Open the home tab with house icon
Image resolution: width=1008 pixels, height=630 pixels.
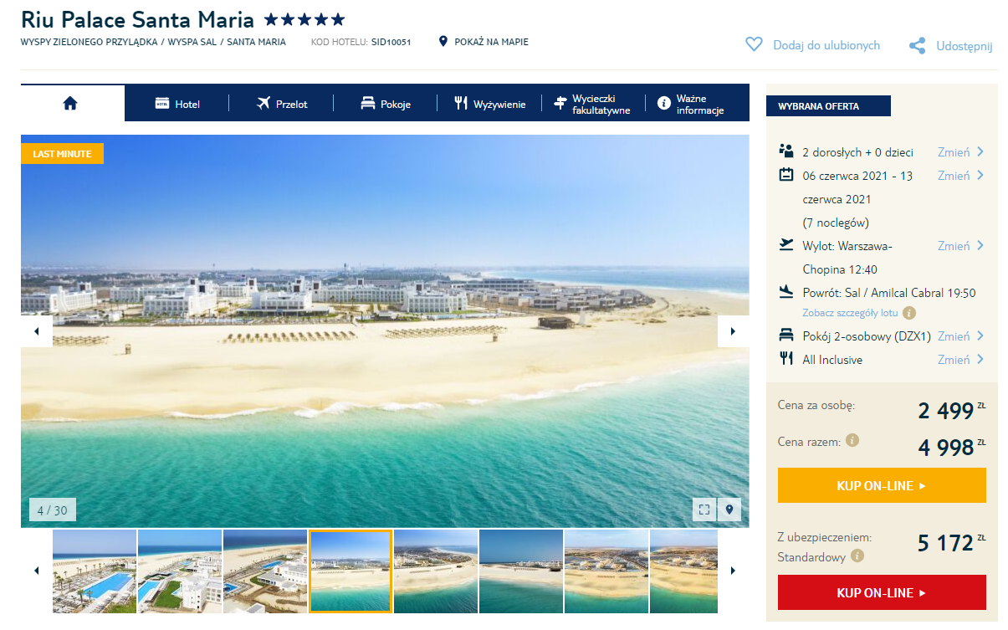coord(70,103)
